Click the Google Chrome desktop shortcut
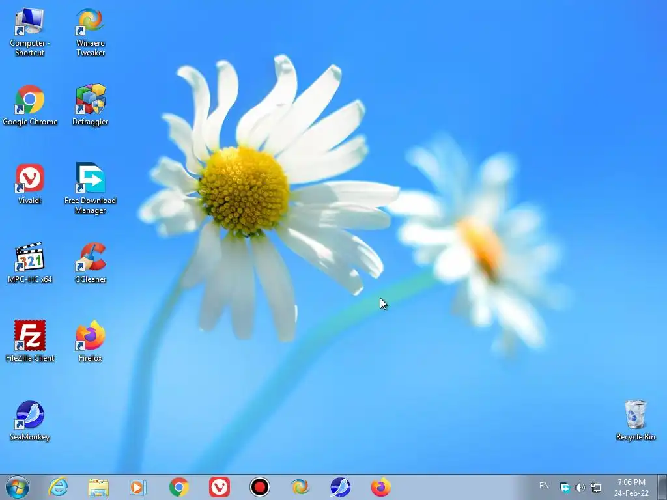The width and height of the screenshot is (667, 500). point(30,105)
